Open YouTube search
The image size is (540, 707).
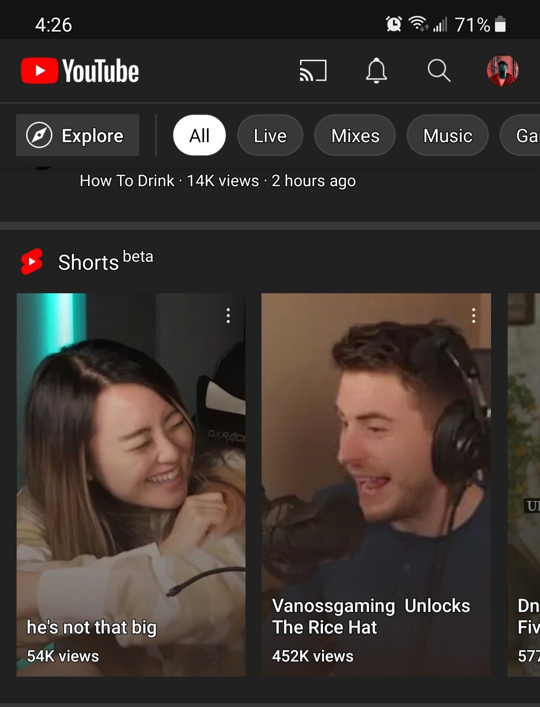pyautogui.click(x=439, y=70)
